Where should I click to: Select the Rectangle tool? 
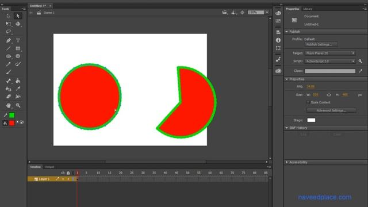tap(18, 48)
